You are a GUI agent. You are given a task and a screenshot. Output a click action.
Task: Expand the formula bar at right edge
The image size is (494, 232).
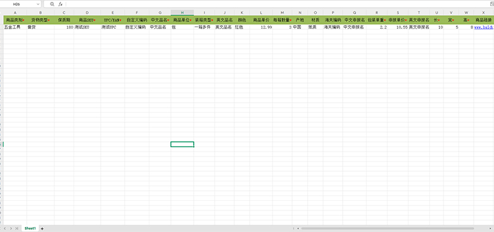492,4
